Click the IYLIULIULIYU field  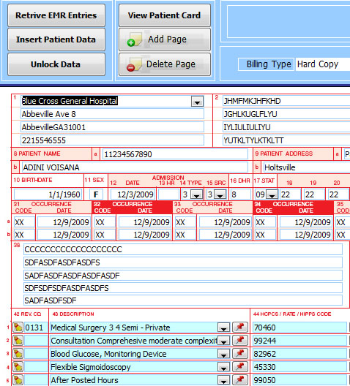[x=286, y=127]
